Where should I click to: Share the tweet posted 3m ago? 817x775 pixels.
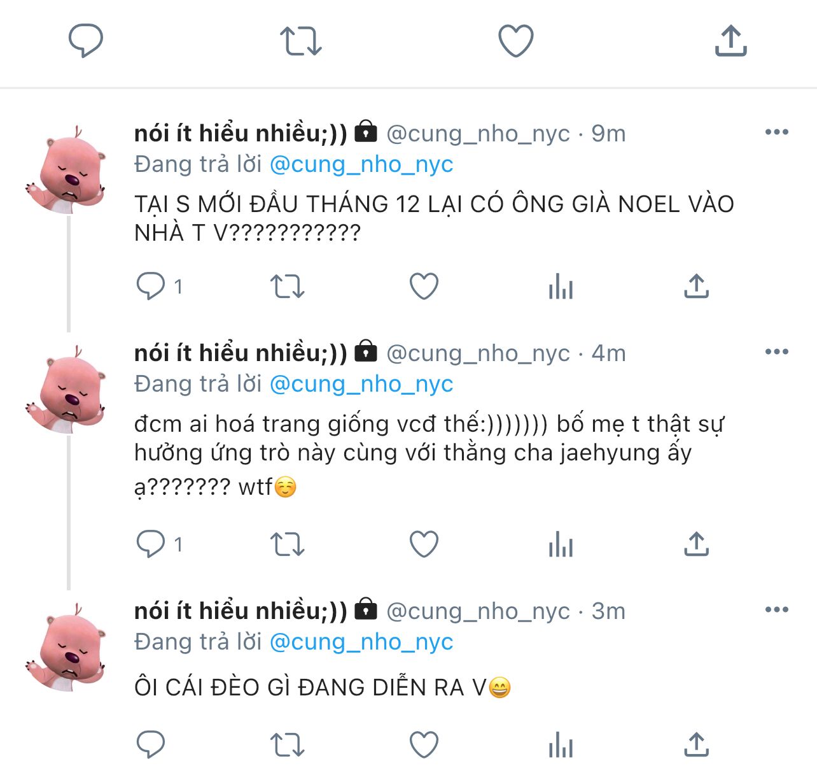[x=696, y=745]
